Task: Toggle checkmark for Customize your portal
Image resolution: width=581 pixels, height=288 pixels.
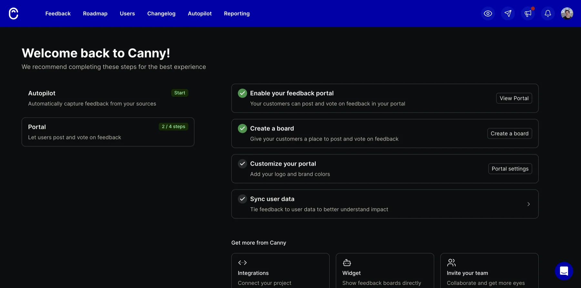Action: 242,164
